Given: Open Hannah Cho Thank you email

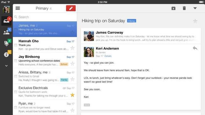Looking at the screenshot, I should 45,45.
